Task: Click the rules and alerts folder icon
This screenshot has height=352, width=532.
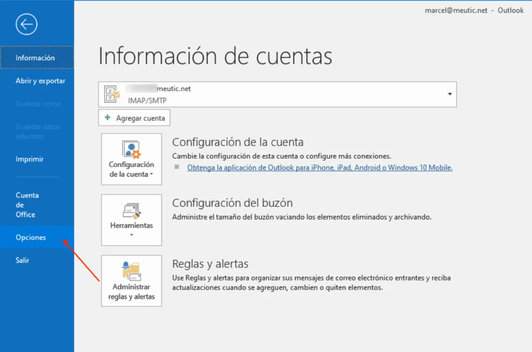Action: [131, 271]
